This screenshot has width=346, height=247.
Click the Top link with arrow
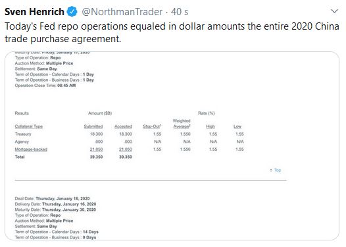pyautogui.click(x=276, y=170)
